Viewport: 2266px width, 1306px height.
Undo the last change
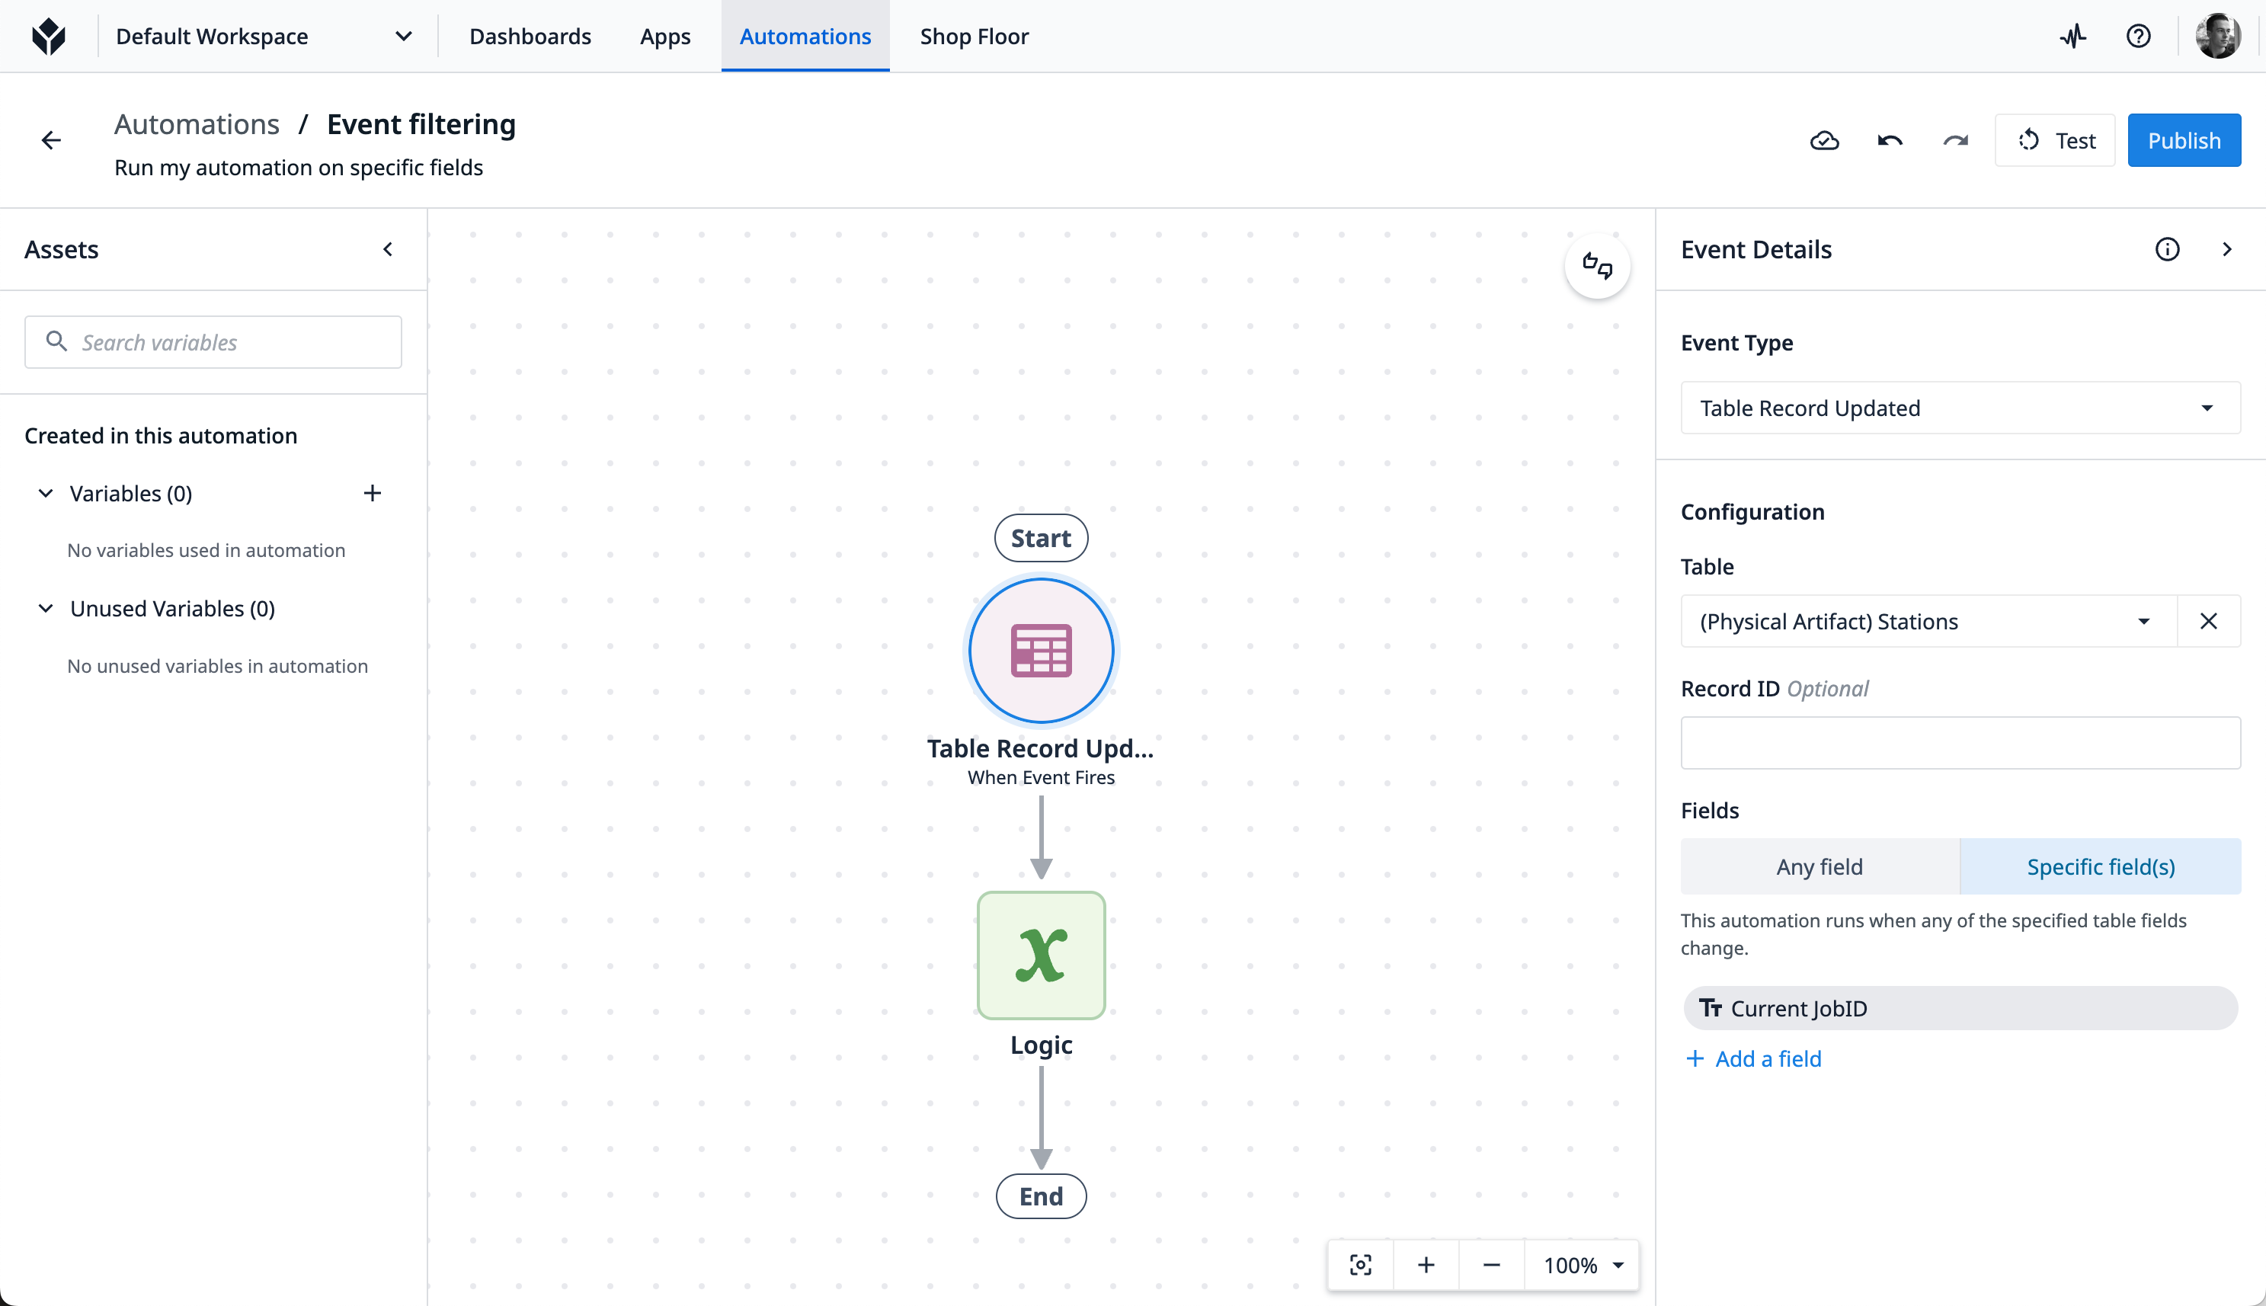click(1890, 141)
